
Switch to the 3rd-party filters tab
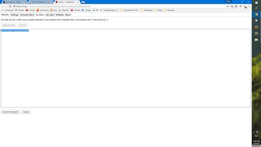coord(27,15)
